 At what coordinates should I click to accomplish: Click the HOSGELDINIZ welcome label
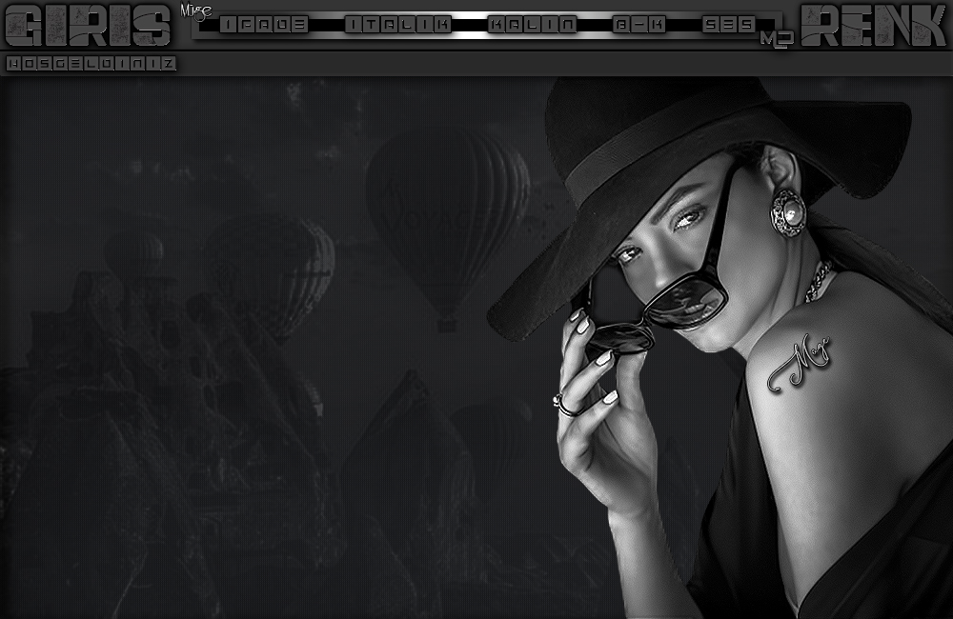click(91, 64)
